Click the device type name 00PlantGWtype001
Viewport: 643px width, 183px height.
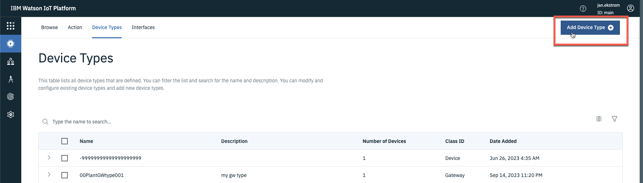[x=101, y=175]
